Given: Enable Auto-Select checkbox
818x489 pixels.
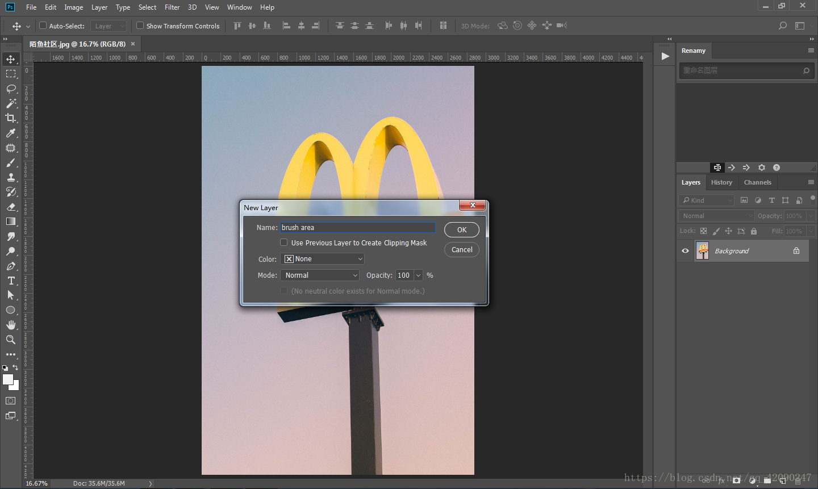Looking at the screenshot, I should 43,26.
